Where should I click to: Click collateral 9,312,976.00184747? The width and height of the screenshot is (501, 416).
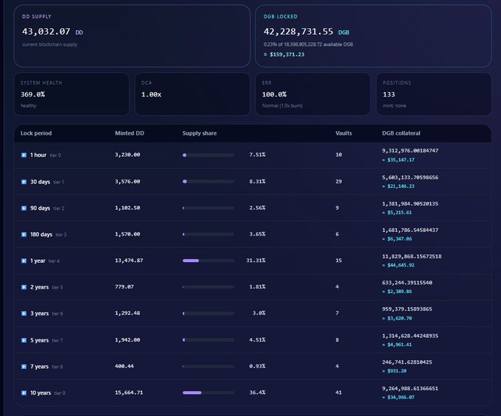tap(410, 151)
